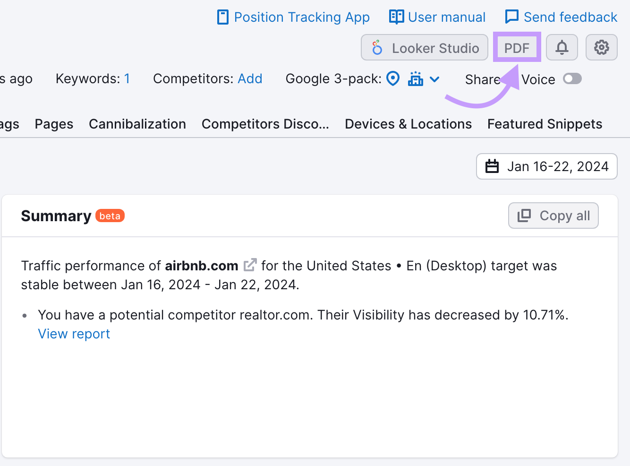Click the Position Tracking App phone icon
The image size is (630, 466).
(223, 16)
